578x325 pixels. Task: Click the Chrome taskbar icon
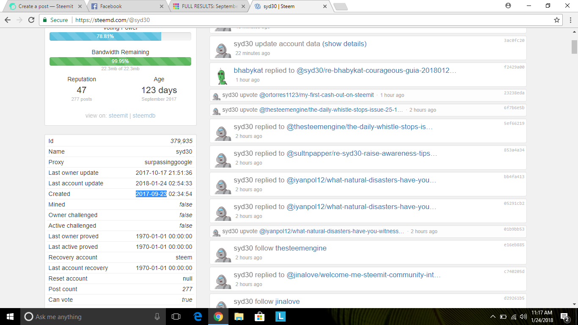218,317
